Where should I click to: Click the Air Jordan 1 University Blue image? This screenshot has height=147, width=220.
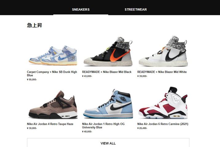[x=108, y=104]
